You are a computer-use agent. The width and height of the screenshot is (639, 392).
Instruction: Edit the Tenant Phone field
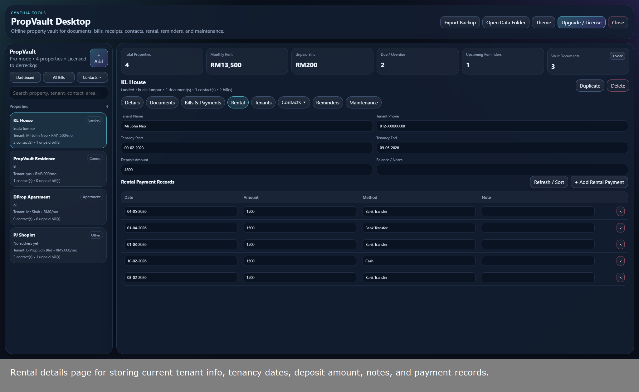pyautogui.click(x=502, y=126)
